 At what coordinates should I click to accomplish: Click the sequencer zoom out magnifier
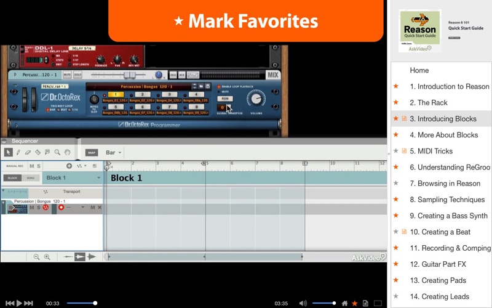pyautogui.click(x=36, y=257)
